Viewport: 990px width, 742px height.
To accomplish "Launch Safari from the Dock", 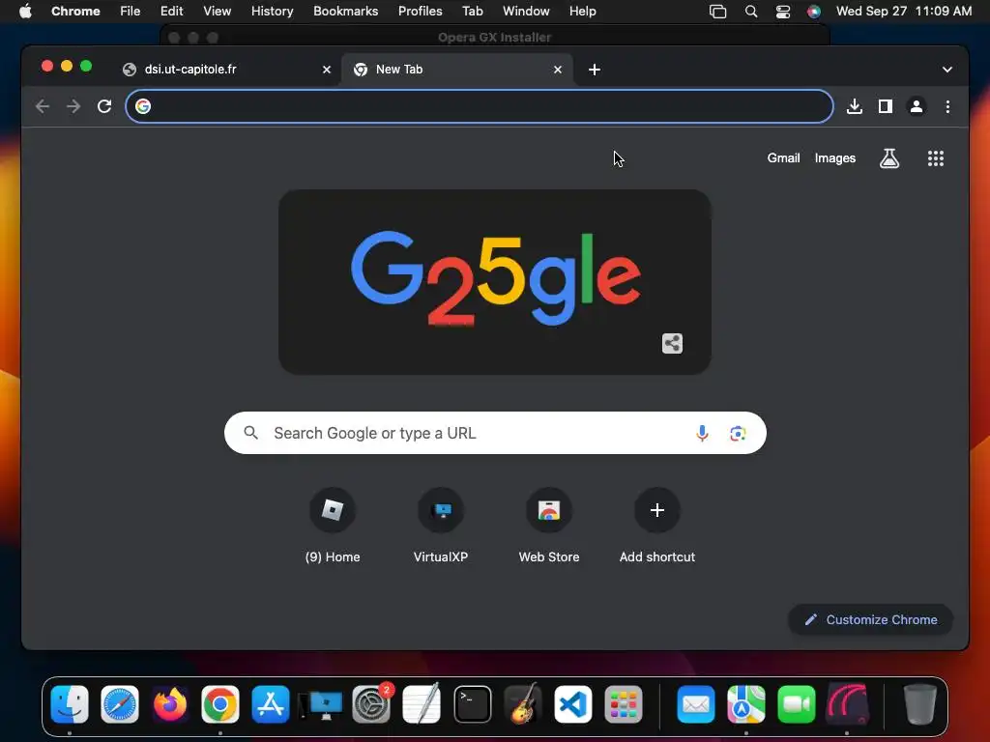I will point(120,704).
